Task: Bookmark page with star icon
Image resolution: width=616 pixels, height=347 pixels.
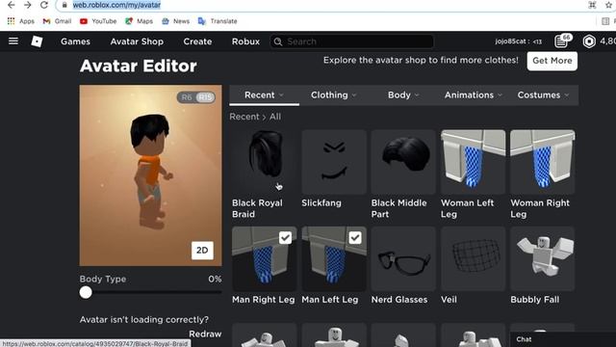Action: click(608, 5)
